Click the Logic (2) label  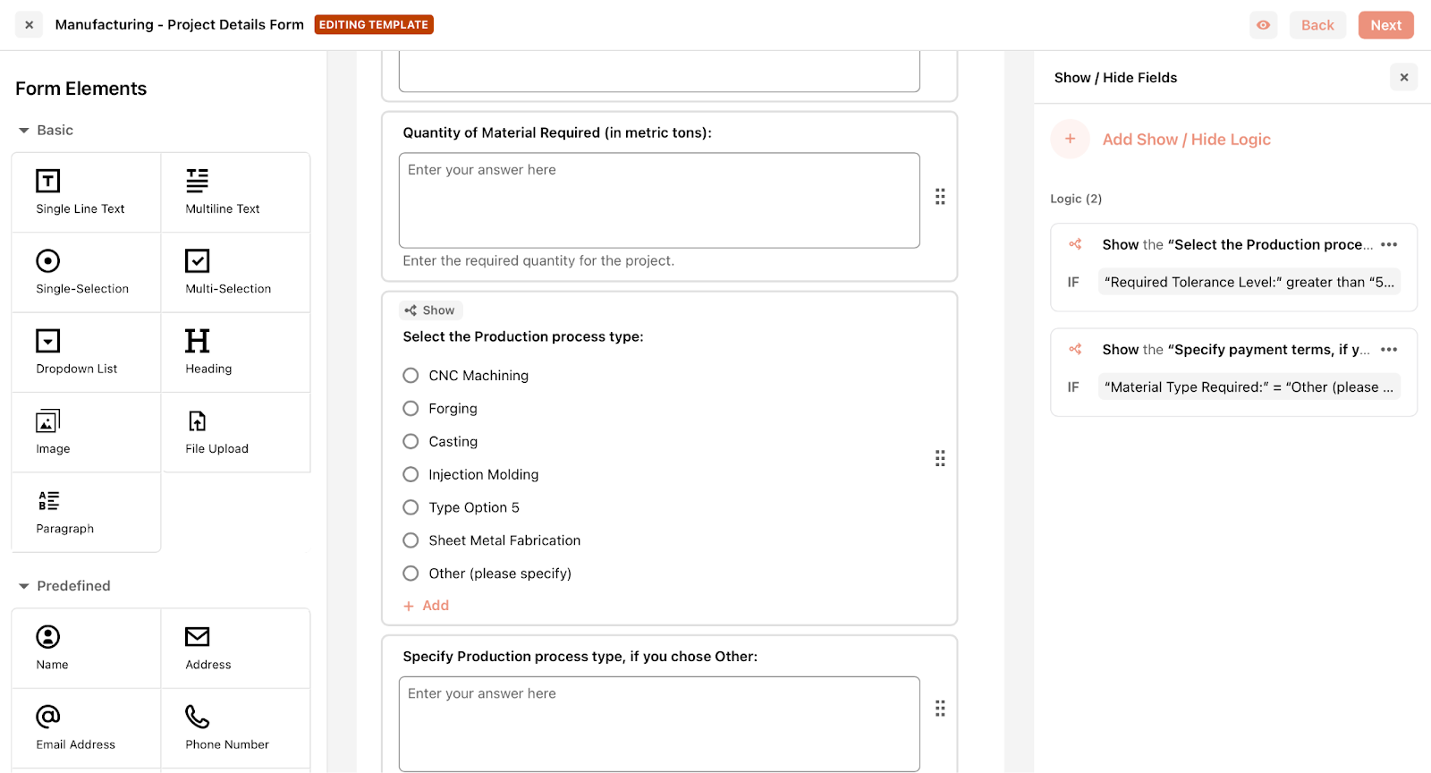pyautogui.click(x=1076, y=199)
